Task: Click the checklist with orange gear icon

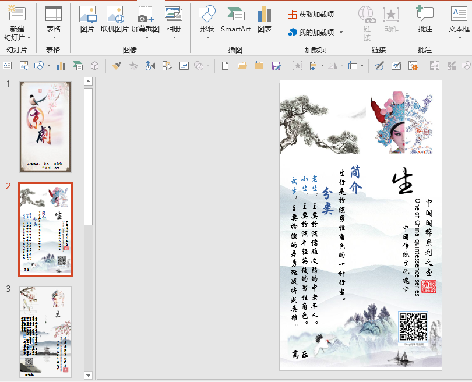Action: click(x=413, y=66)
